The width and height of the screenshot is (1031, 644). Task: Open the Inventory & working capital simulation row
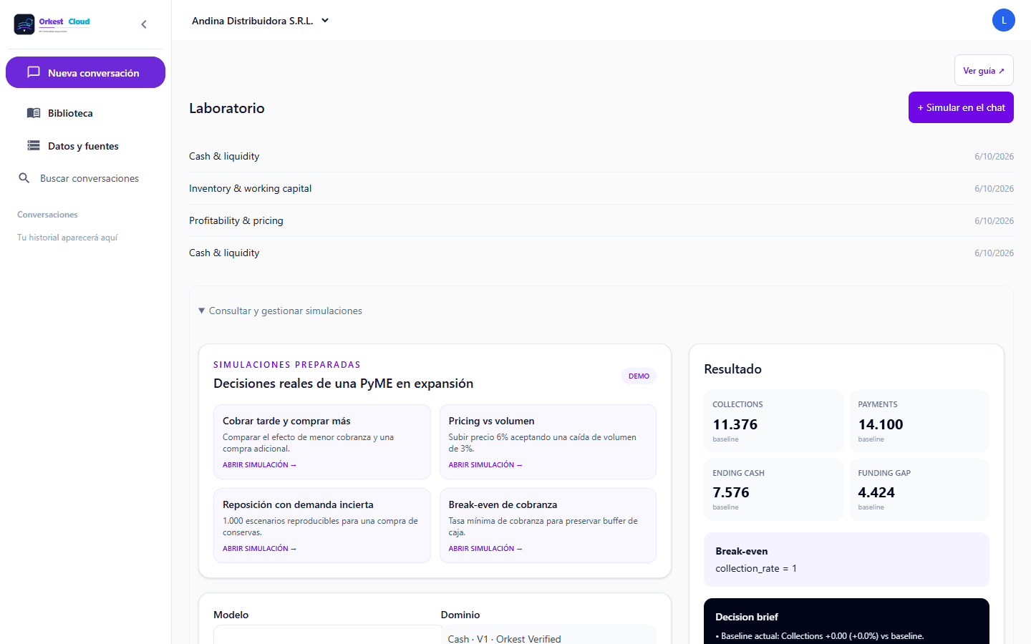[x=601, y=188]
